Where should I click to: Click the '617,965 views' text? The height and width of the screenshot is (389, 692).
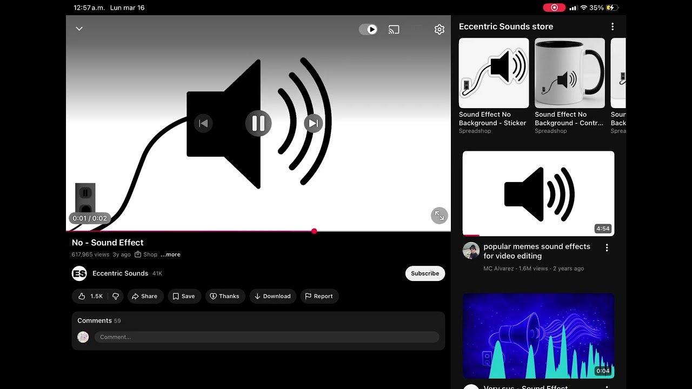pos(90,254)
